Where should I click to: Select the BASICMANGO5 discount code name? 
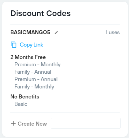point(30,32)
